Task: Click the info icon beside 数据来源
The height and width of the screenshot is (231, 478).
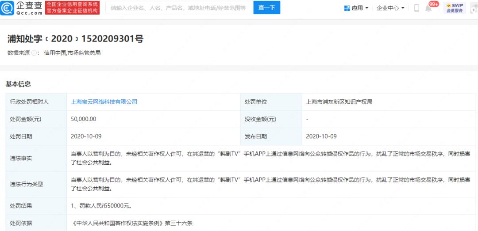Action: 34,53
